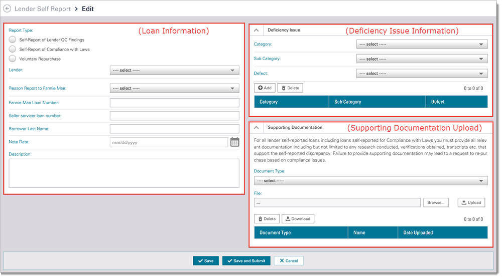Choose the Voluntary Repurchase report type
The height and width of the screenshot is (278, 502).
13,59
